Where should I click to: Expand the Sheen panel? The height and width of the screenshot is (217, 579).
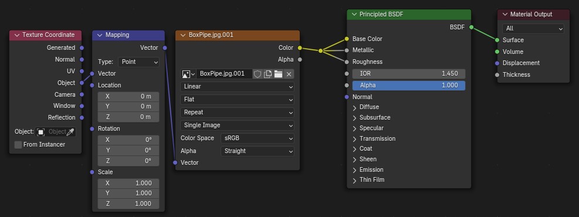(x=354, y=160)
